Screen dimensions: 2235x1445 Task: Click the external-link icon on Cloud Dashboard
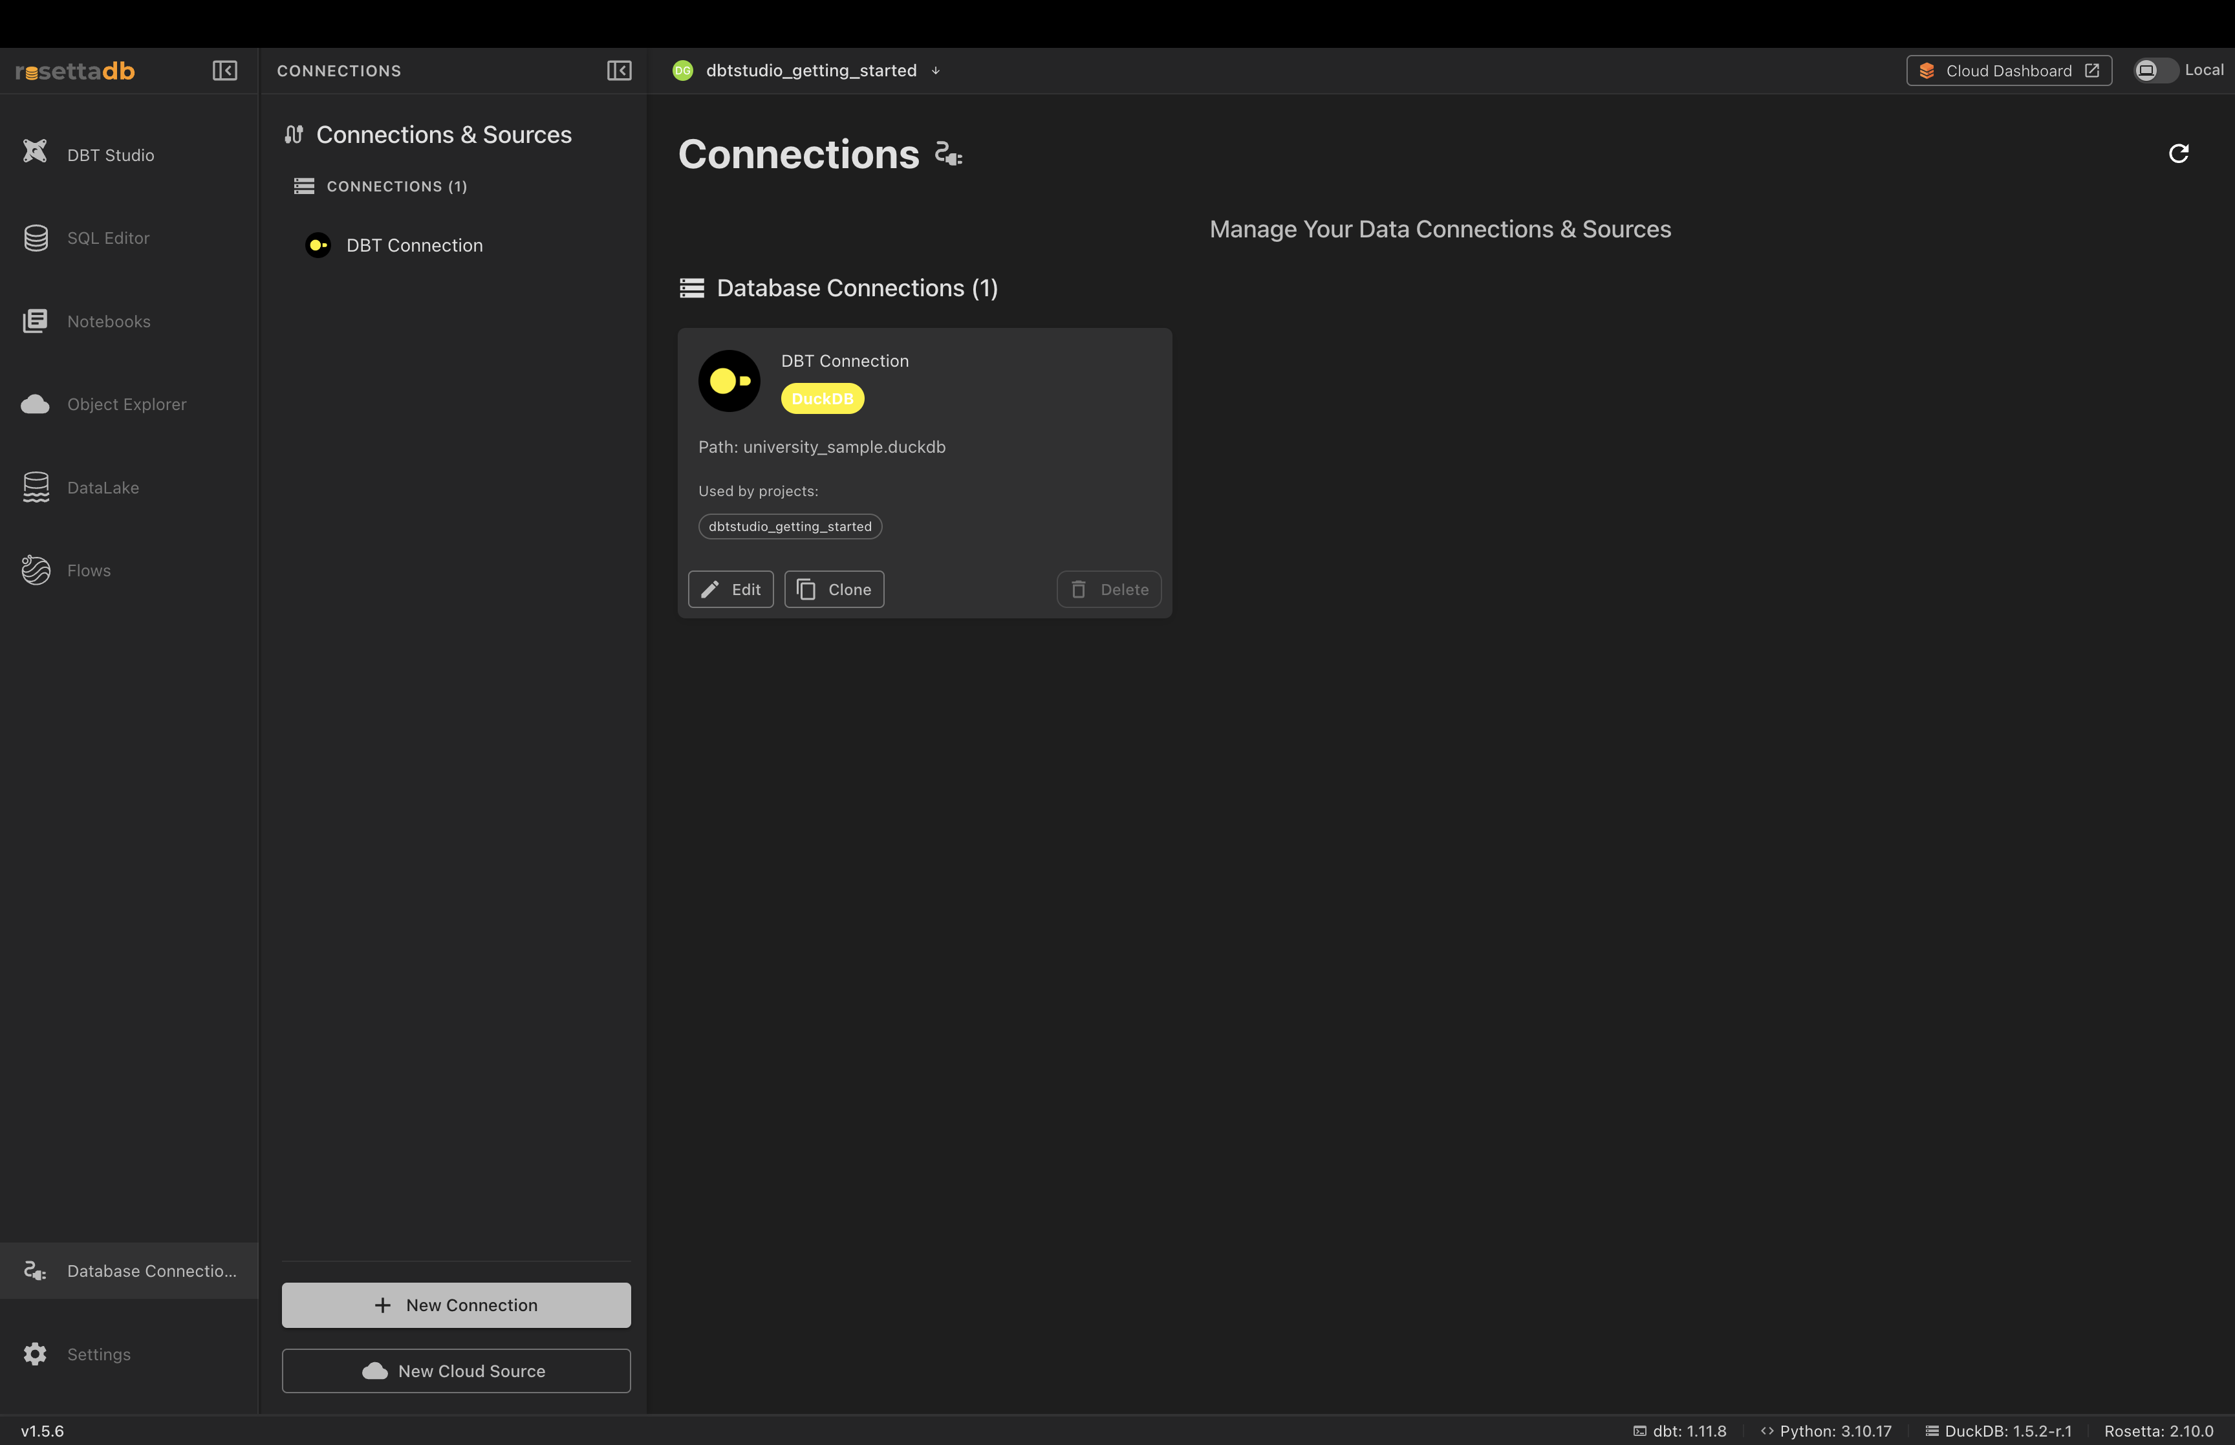2091,71
